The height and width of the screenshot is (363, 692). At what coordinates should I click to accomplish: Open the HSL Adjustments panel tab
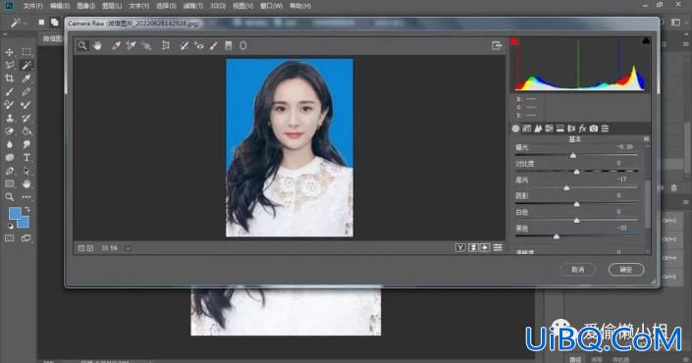click(x=549, y=129)
